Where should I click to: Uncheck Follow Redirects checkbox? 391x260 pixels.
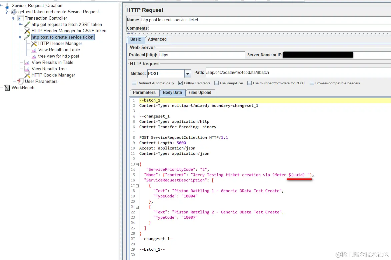pyautogui.click(x=181, y=83)
